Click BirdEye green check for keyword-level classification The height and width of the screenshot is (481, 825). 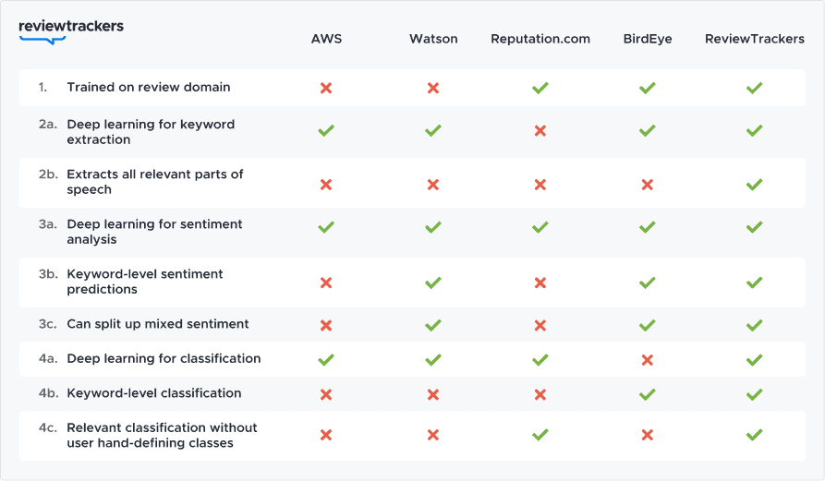tap(648, 394)
